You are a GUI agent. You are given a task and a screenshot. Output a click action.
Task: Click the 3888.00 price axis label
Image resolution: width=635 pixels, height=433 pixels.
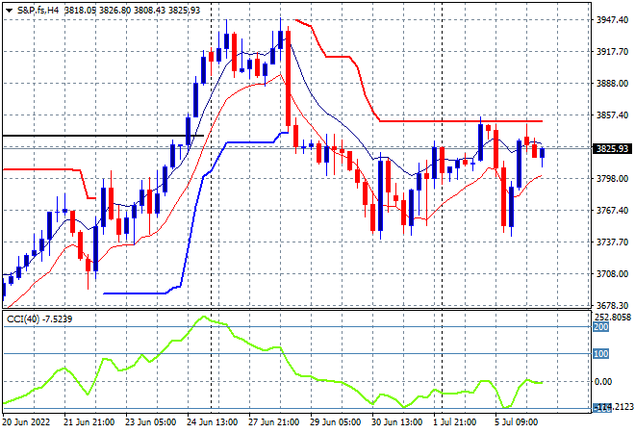(612, 84)
